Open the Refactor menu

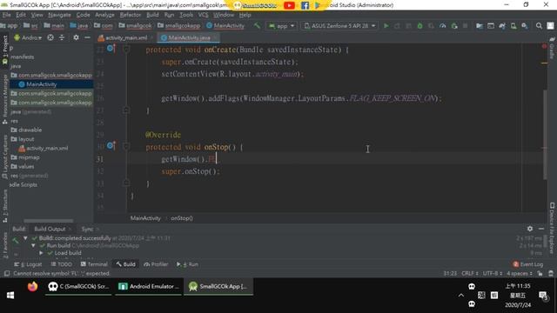[130, 15]
